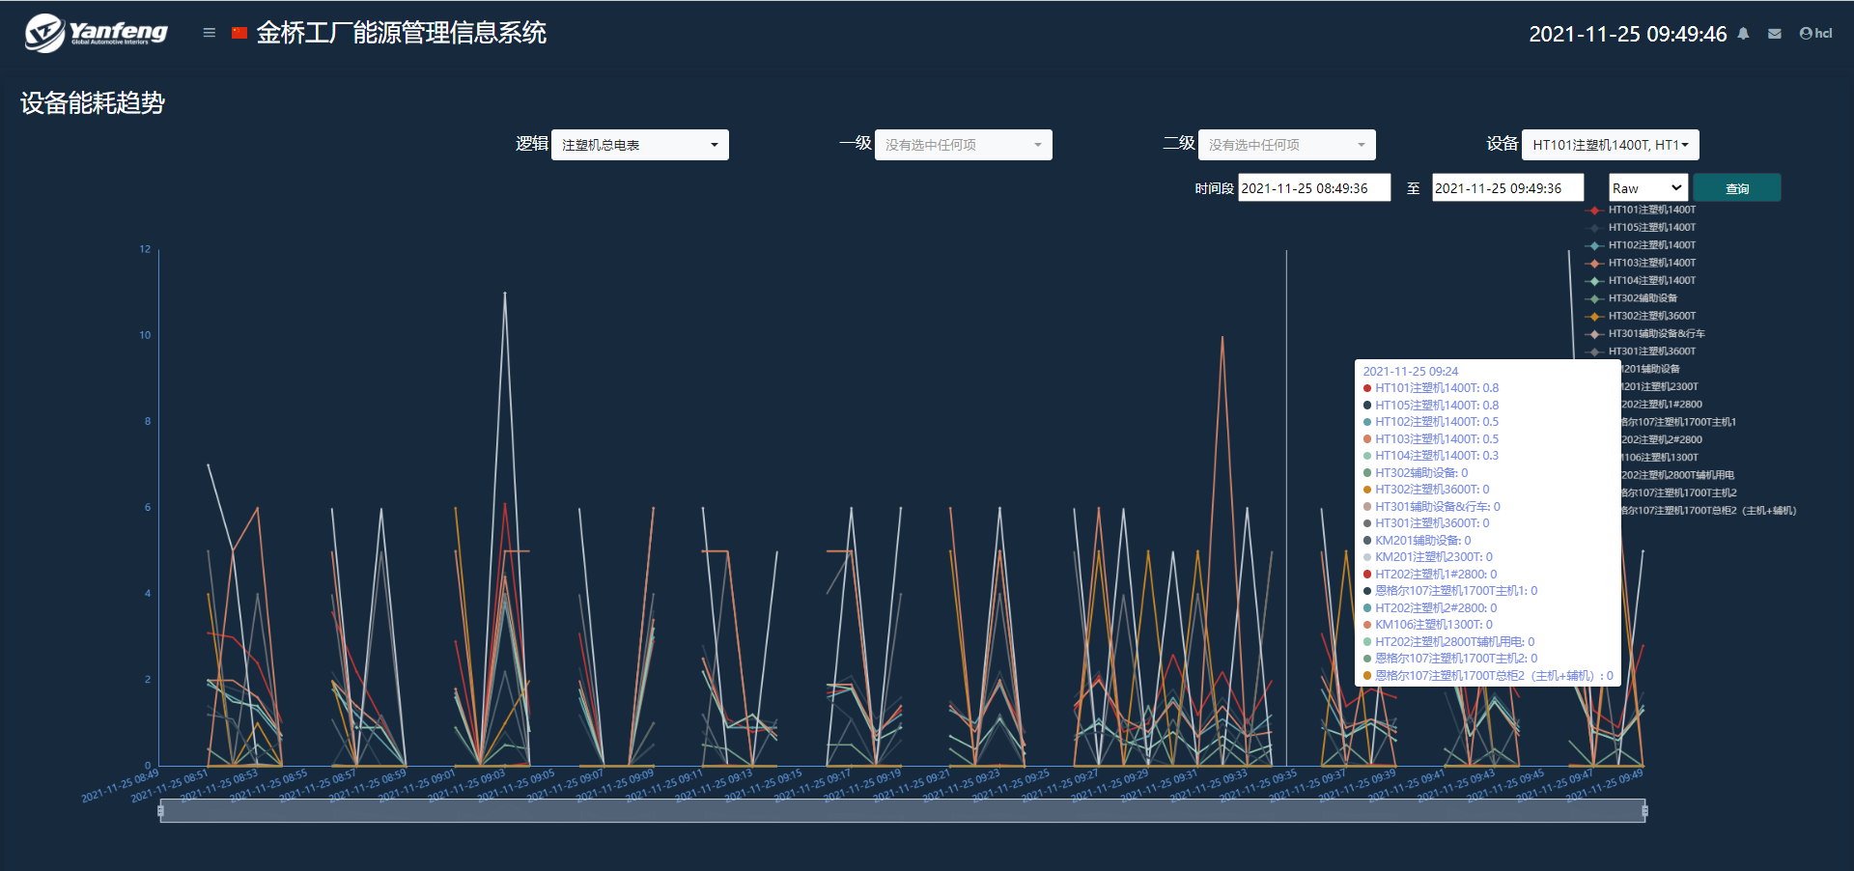Click tooltip row KM201注塑机2300T: 0
Image resolution: width=1854 pixels, height=871 pixels.
coord(1427,557)
